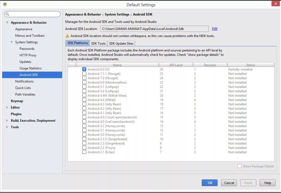Check the Android 2.1 (Eclair) checkbox
The image size is (281, 193).
[x=84, y=152]
